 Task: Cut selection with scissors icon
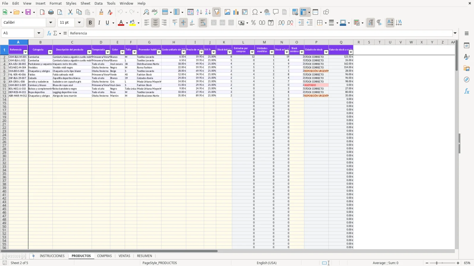click(70, 12)
